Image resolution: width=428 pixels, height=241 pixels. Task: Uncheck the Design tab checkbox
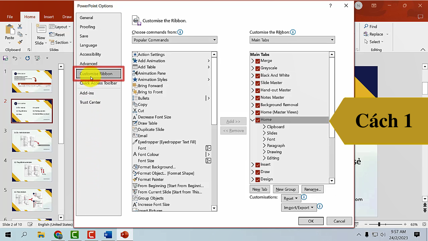pos(257,179)
